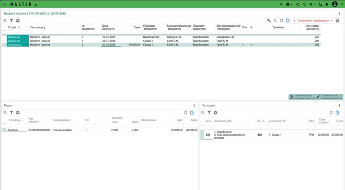Open dropdown arrow on Скасувати проведення

coord(332,21)
